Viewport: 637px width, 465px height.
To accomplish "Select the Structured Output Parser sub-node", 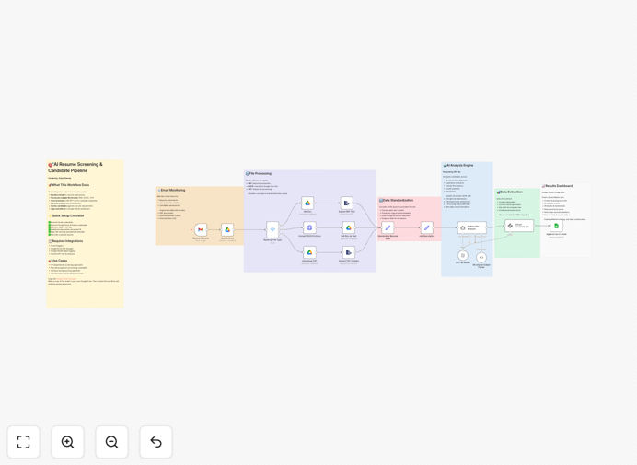I will coord(481,257).
